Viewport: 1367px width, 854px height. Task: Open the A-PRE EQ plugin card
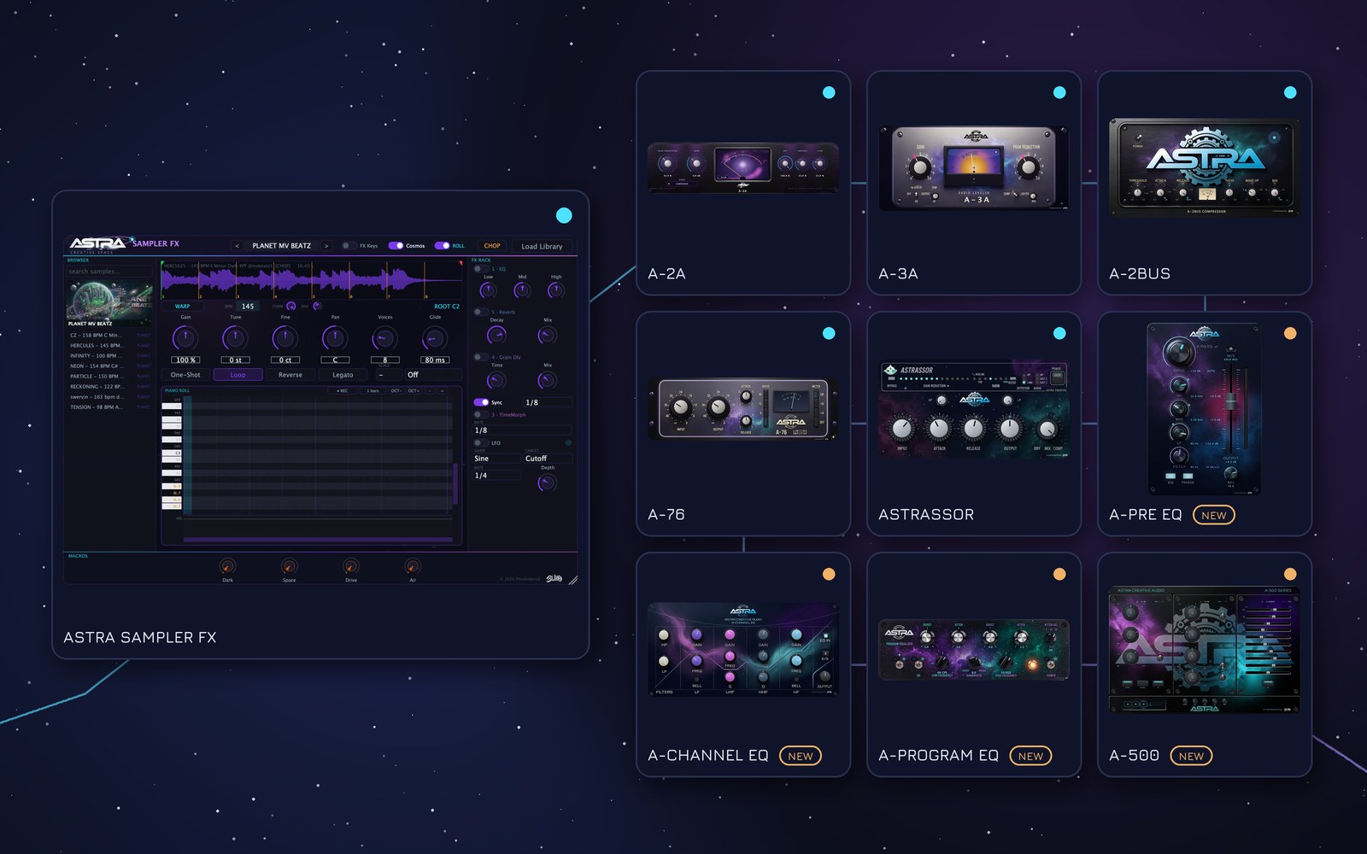point(1205,424)
